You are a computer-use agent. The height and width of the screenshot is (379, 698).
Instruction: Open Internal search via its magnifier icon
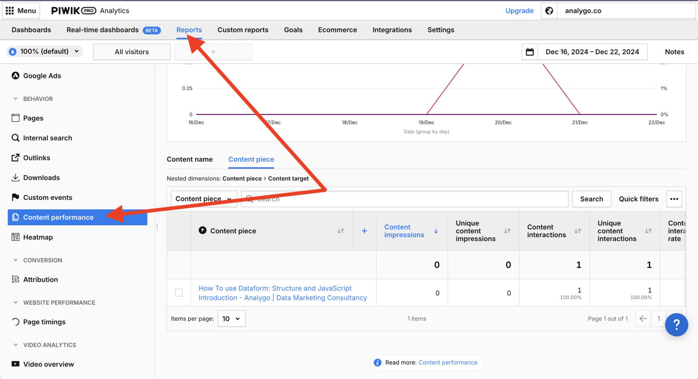[x=15, y=138]
